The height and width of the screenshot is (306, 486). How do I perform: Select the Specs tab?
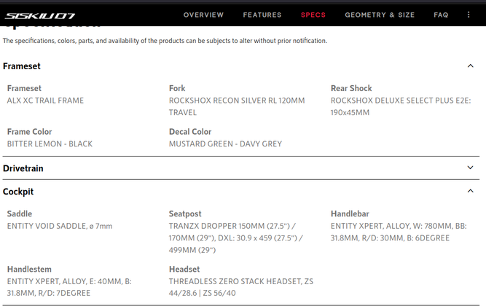[313, 15]
